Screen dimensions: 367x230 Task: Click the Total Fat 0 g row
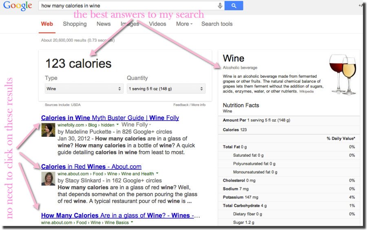coord(289,147)
